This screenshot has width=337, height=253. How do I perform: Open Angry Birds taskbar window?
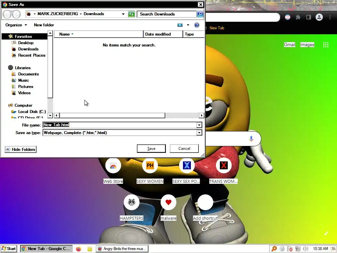122,249
